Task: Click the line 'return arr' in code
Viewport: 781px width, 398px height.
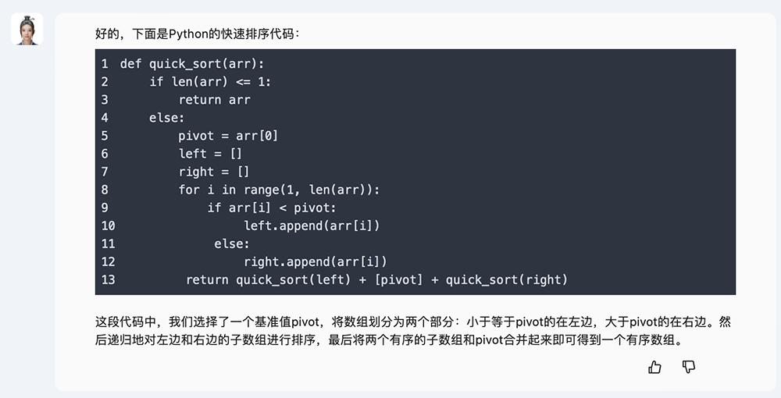Action: 214,100
